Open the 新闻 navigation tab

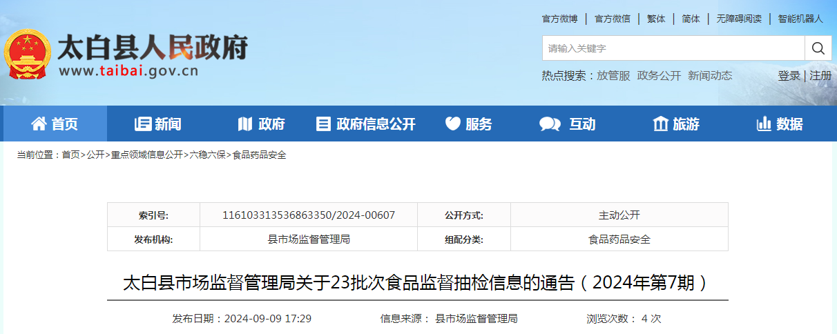158,124
